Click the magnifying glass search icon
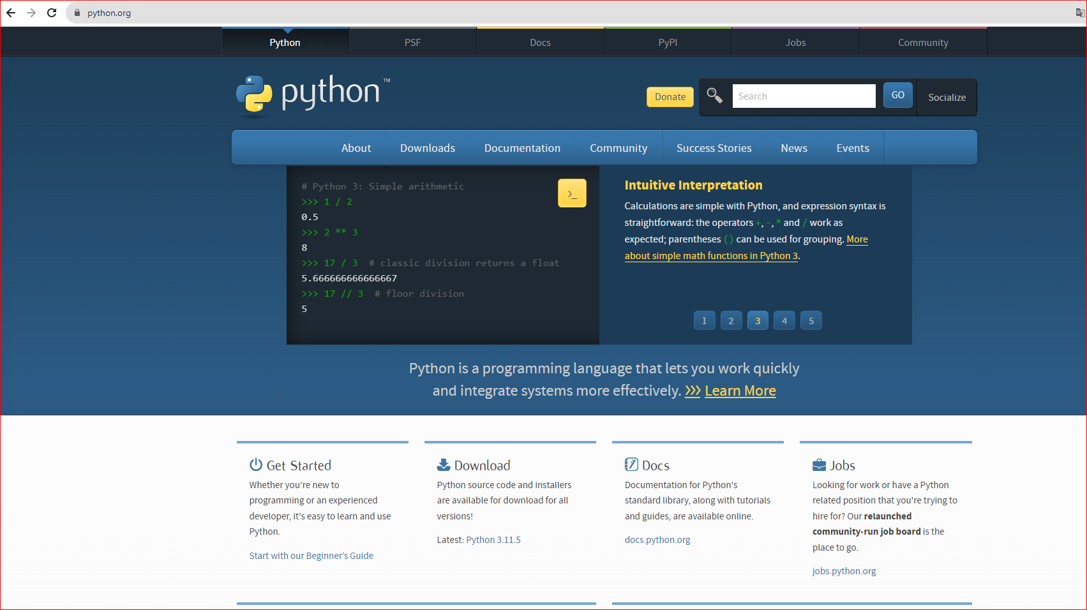The image size is (1087, 610). [x=715, y=96]
